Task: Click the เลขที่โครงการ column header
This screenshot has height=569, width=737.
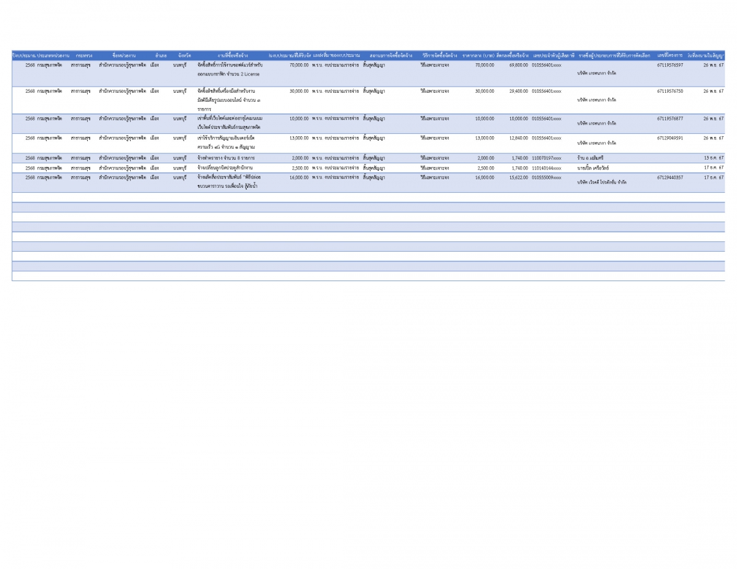Action: (x=670, y=55)
